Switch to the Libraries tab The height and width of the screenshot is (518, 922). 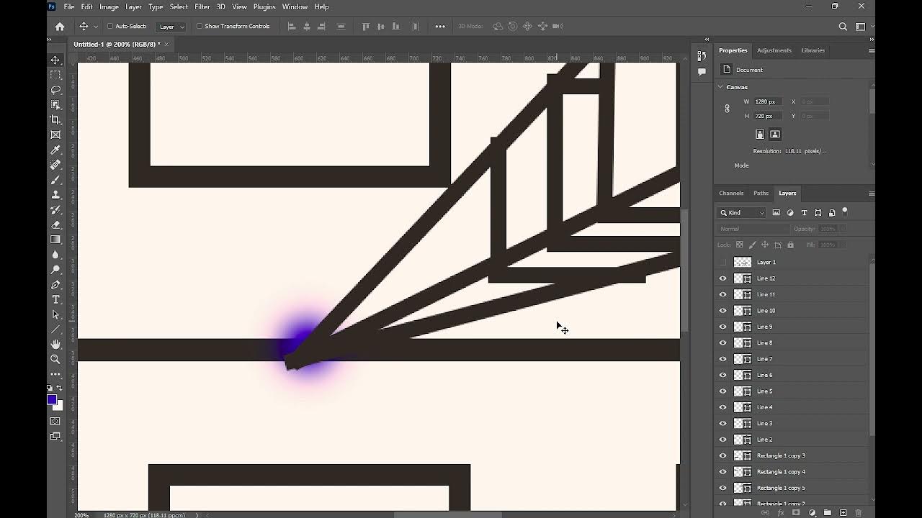[x=813, y=50]
